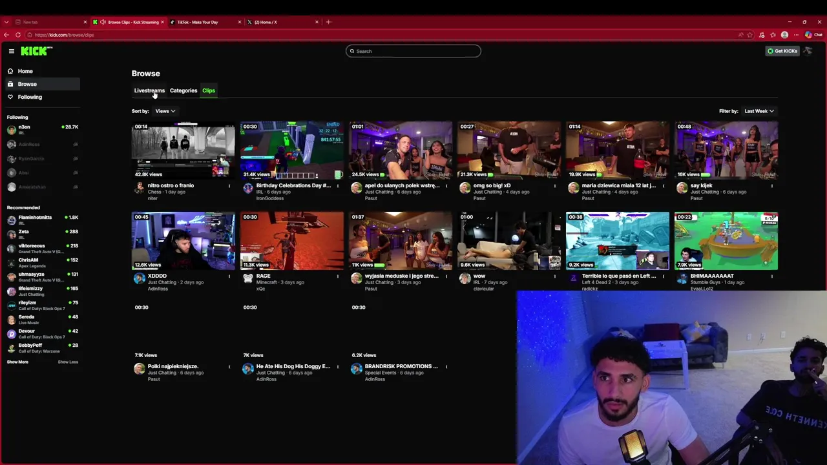The width and height of the screenshot is (827, 465).
Task: Open uhmaayyze channel in Recommended
Action: (43, 277)
